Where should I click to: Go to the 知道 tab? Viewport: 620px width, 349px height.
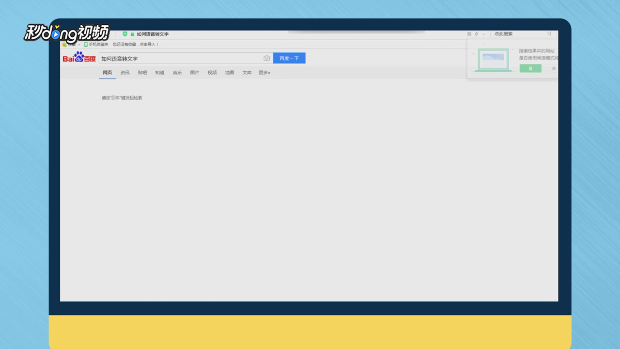coord(160,73)
